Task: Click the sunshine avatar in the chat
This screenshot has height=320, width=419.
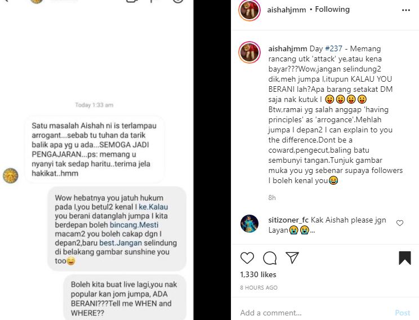Action: (x=11, y=176)
